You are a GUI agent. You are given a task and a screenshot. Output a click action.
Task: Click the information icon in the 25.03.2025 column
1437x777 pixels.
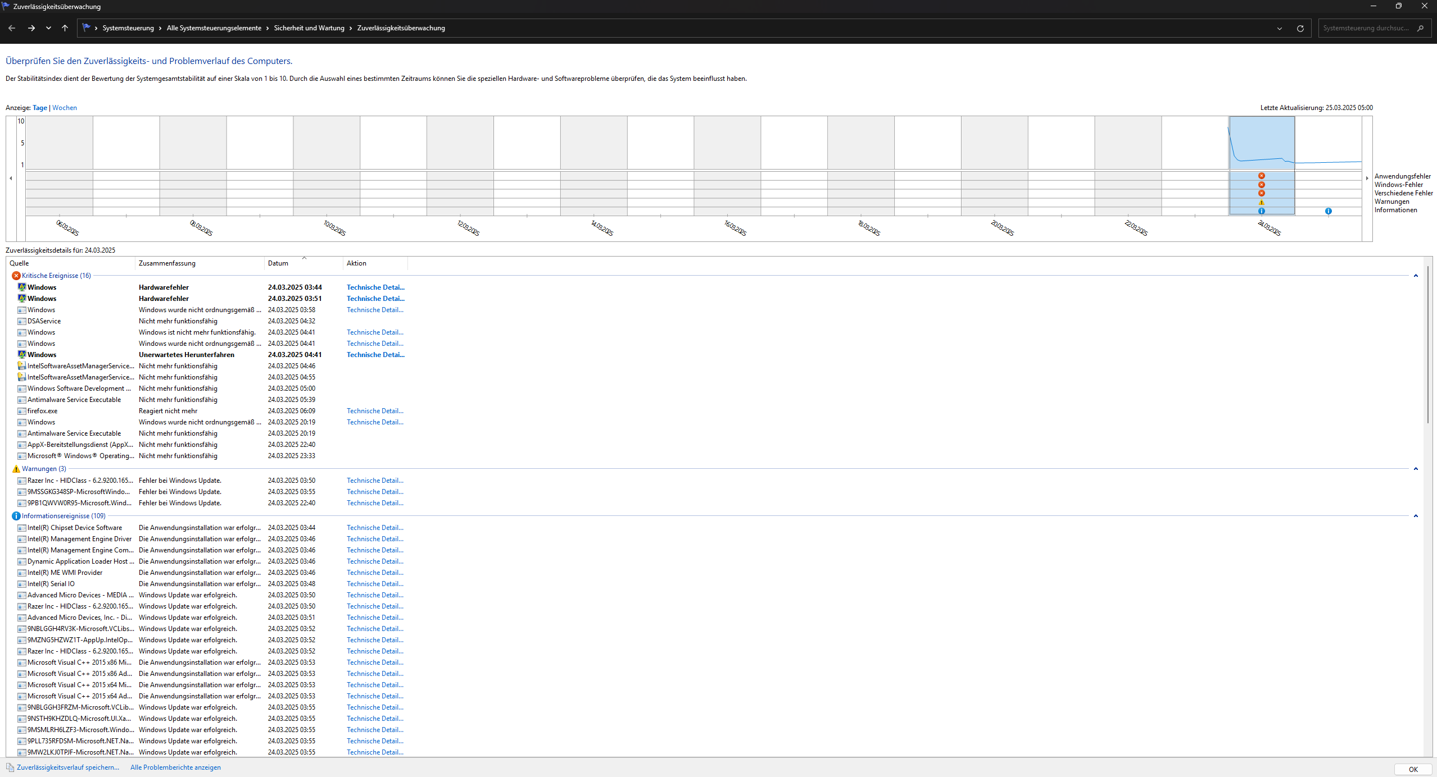click(x=1328, y=211)
